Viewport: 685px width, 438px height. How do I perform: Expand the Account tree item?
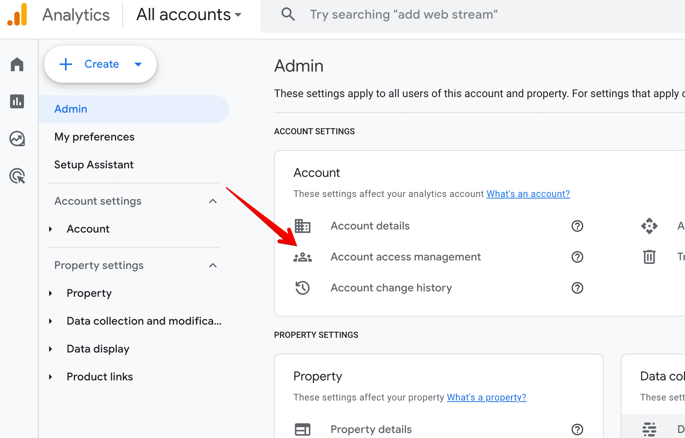pyautogui.click(x=51, y=229)
